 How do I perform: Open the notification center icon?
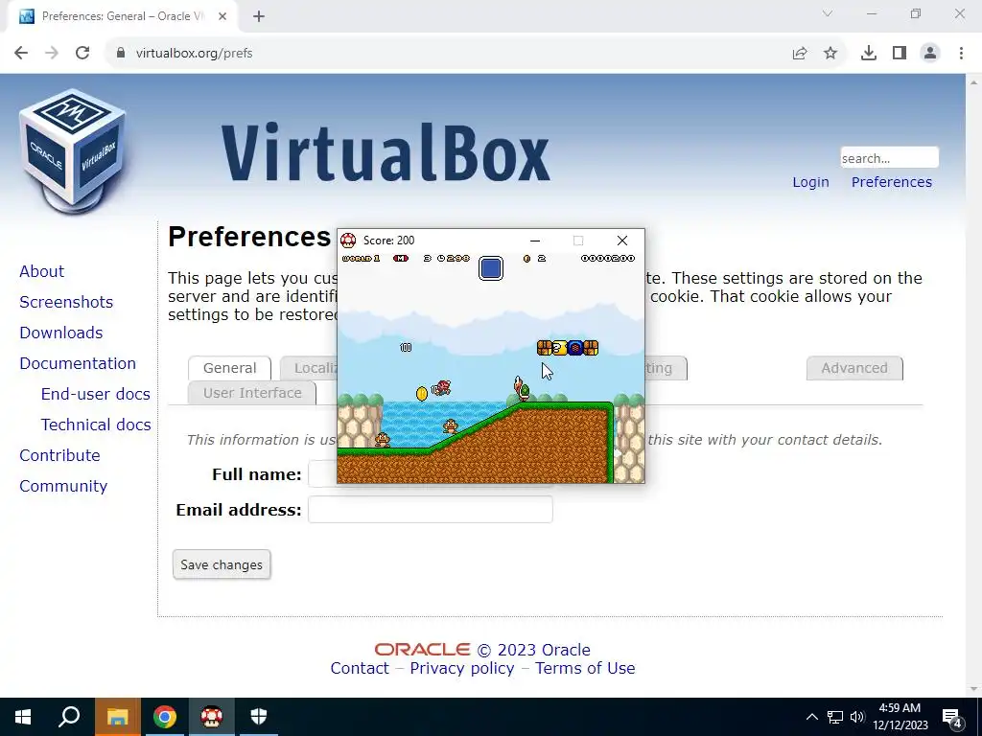pyautogui.click(x=952, y=717)
